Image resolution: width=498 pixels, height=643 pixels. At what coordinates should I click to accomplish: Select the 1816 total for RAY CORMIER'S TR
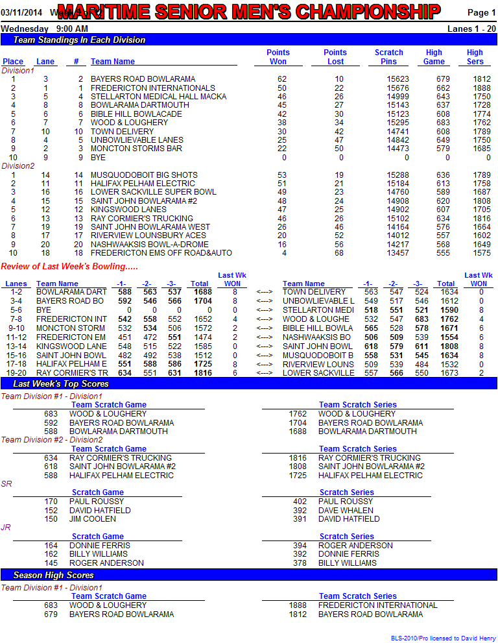coord(203,373)
